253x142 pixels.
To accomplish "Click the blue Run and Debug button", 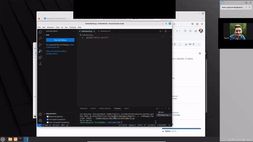I will (x=60, y=40).
